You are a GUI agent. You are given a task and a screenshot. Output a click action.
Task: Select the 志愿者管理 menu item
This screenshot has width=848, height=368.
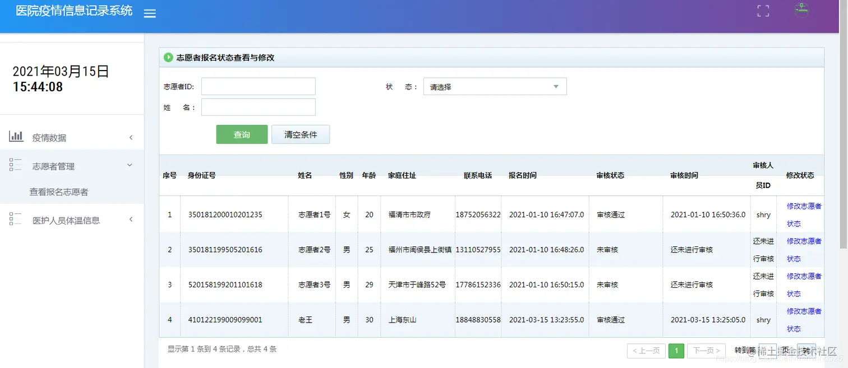(72, 166)
